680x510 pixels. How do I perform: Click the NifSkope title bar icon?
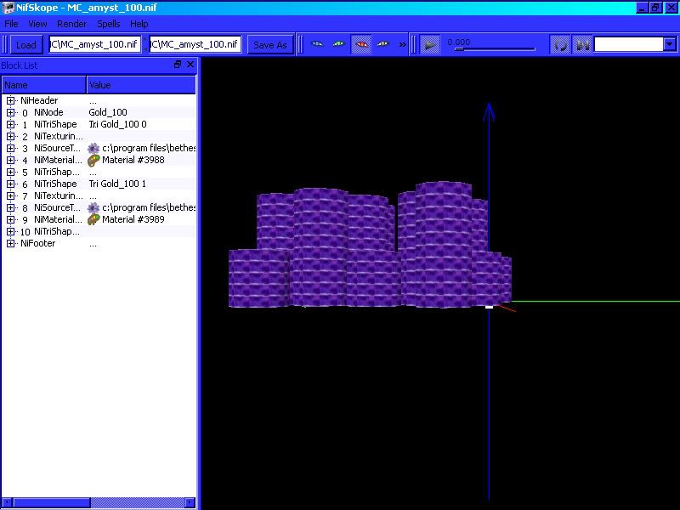tap(8, 8)
